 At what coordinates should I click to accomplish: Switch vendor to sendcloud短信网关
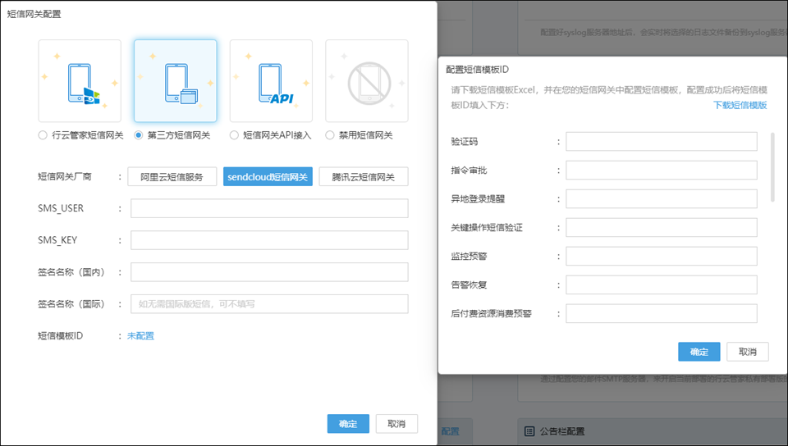(268, 177)
